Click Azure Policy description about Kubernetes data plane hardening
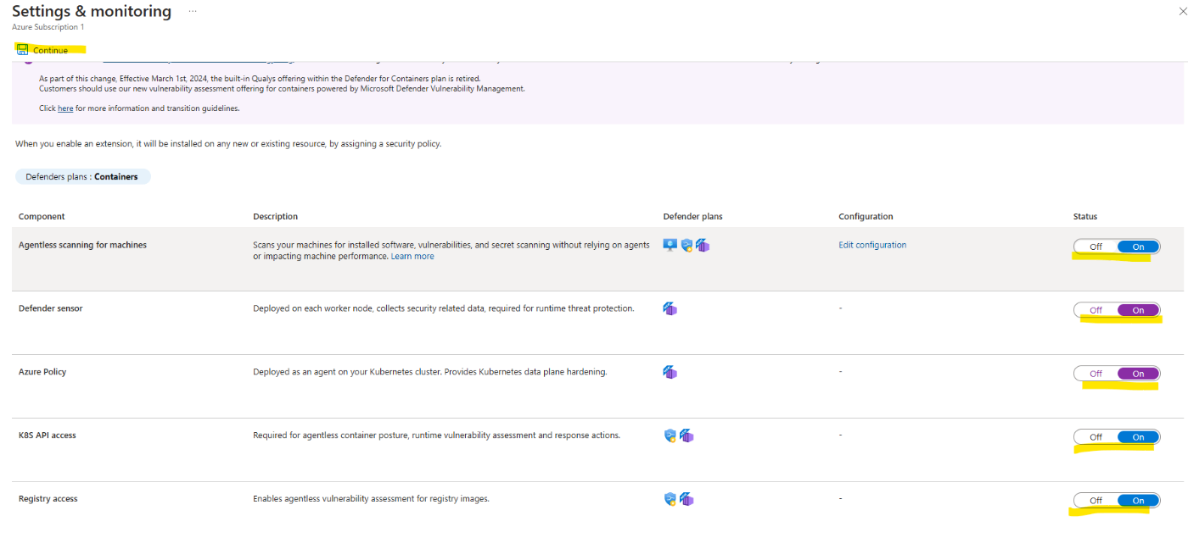Screen dimensions: 1188x538 pos(430,372)
